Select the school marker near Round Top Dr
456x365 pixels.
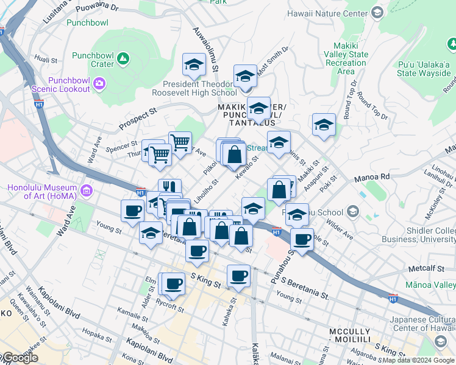pos(324,125)
